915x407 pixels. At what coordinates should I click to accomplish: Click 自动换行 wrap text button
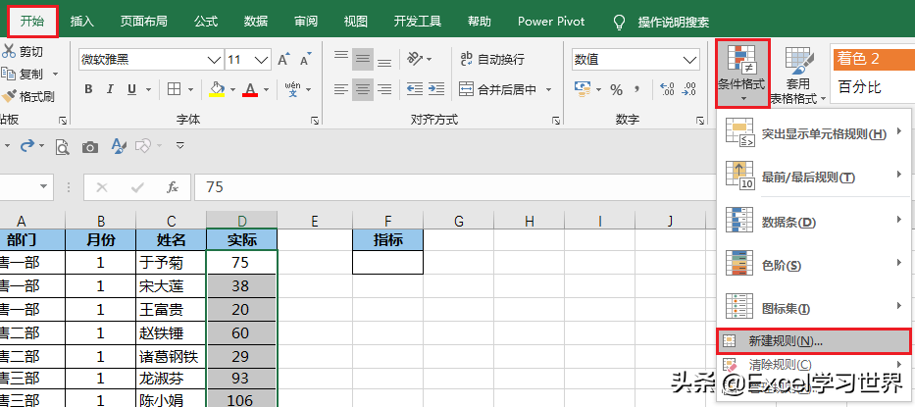[492, 59]
